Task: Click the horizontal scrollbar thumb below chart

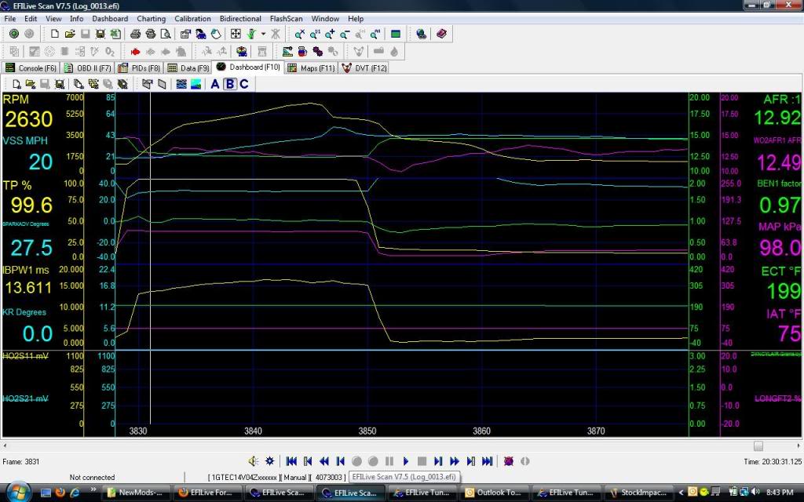Action: (758, 446)
